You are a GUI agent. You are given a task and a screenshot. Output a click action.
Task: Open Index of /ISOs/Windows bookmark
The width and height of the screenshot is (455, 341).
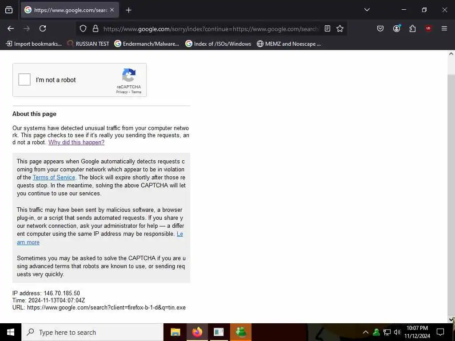218,44
